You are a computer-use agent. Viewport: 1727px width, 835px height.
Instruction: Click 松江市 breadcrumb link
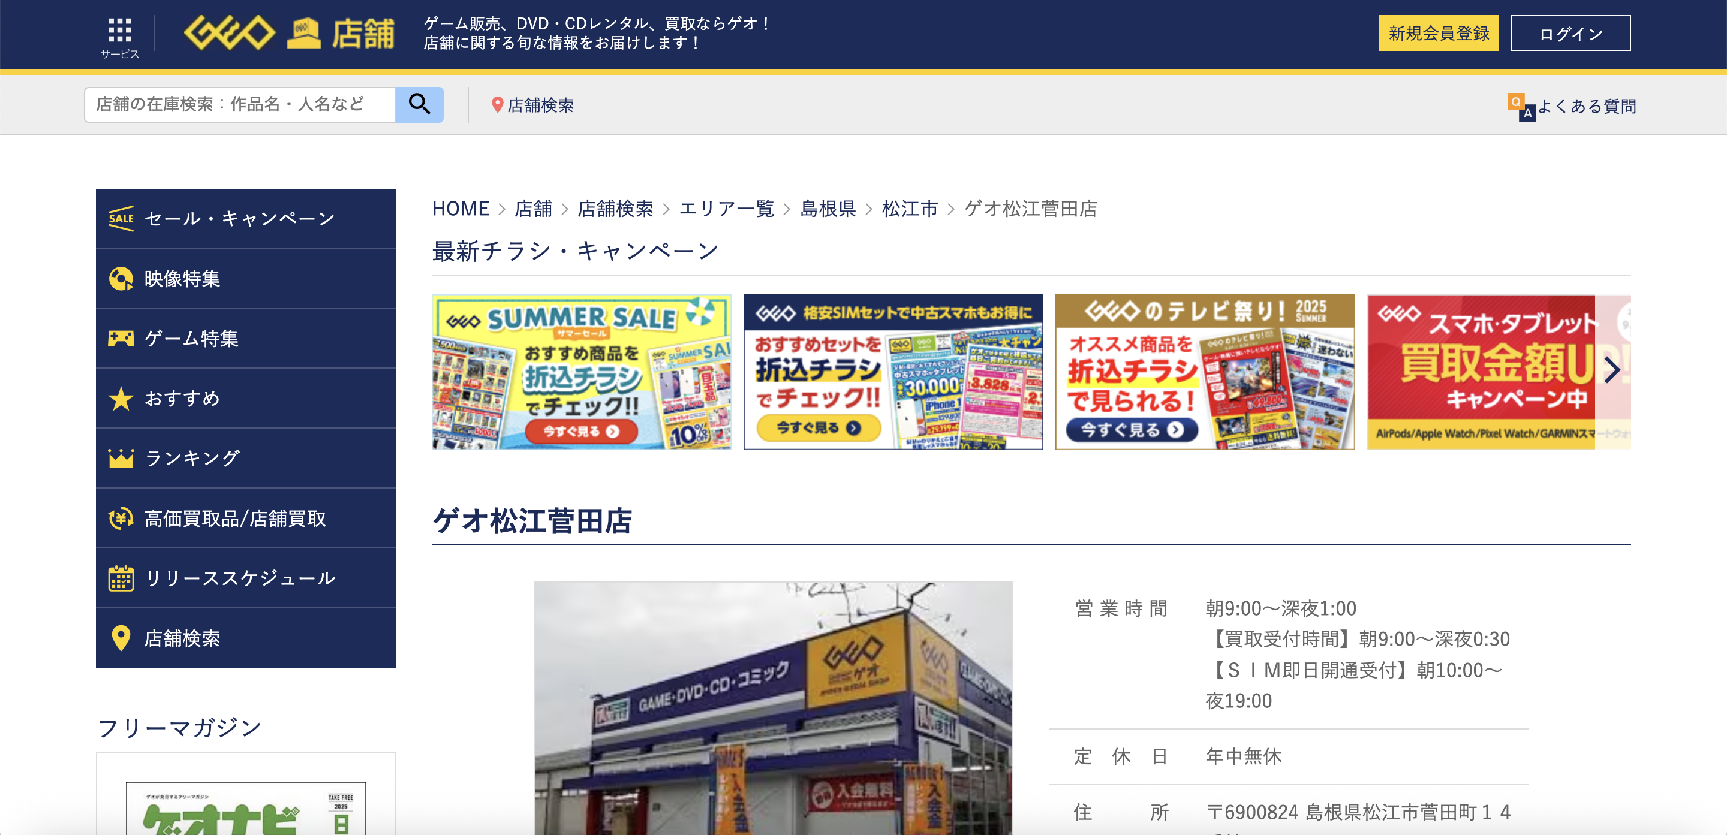pyautogui.click(x=910, y=209)
